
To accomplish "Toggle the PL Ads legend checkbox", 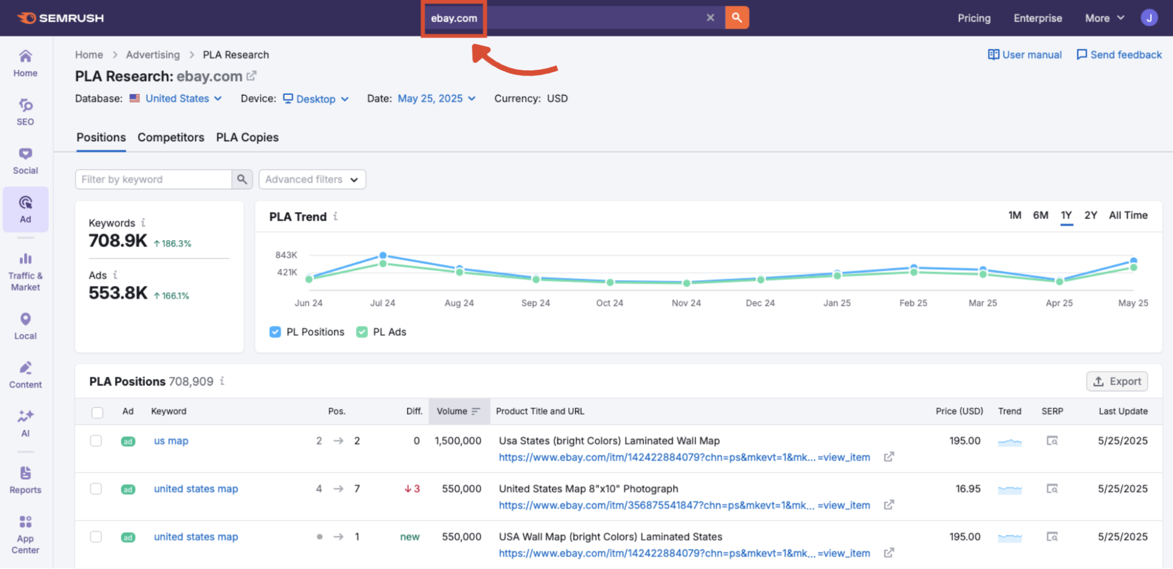I will [362, 332].
